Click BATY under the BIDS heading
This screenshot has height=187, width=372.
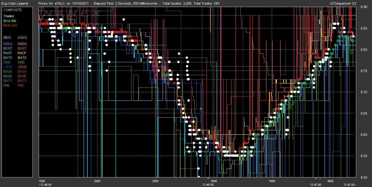(x=8, y=81)
